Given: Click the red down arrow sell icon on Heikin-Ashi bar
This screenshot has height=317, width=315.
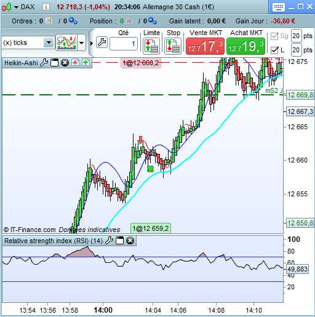Looking at the screenshot, I should point(75,62).
